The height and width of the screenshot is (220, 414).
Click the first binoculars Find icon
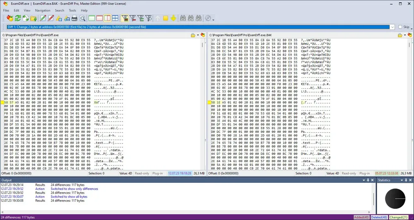183,18
